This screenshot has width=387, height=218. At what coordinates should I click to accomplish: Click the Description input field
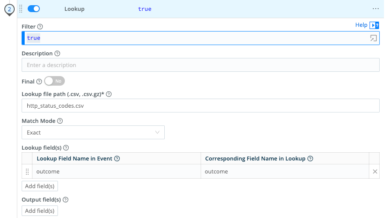click(x=200, y=65)
